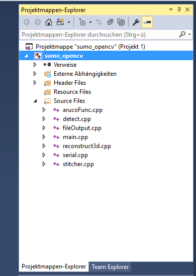Click the C++ icon beside fileOutput.cpp

(56, 128)
